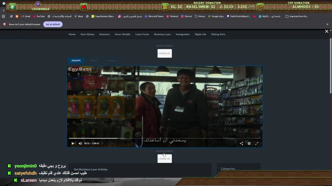Click the lower Loading ad box
The width and height of the screenshot is (332, 186).
(165, 159)
